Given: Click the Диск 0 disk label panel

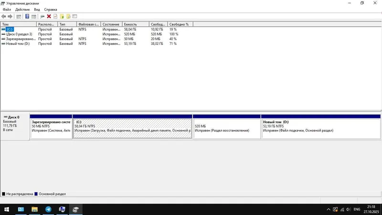Looking at the screenshot, I should (x=15, y=127).
